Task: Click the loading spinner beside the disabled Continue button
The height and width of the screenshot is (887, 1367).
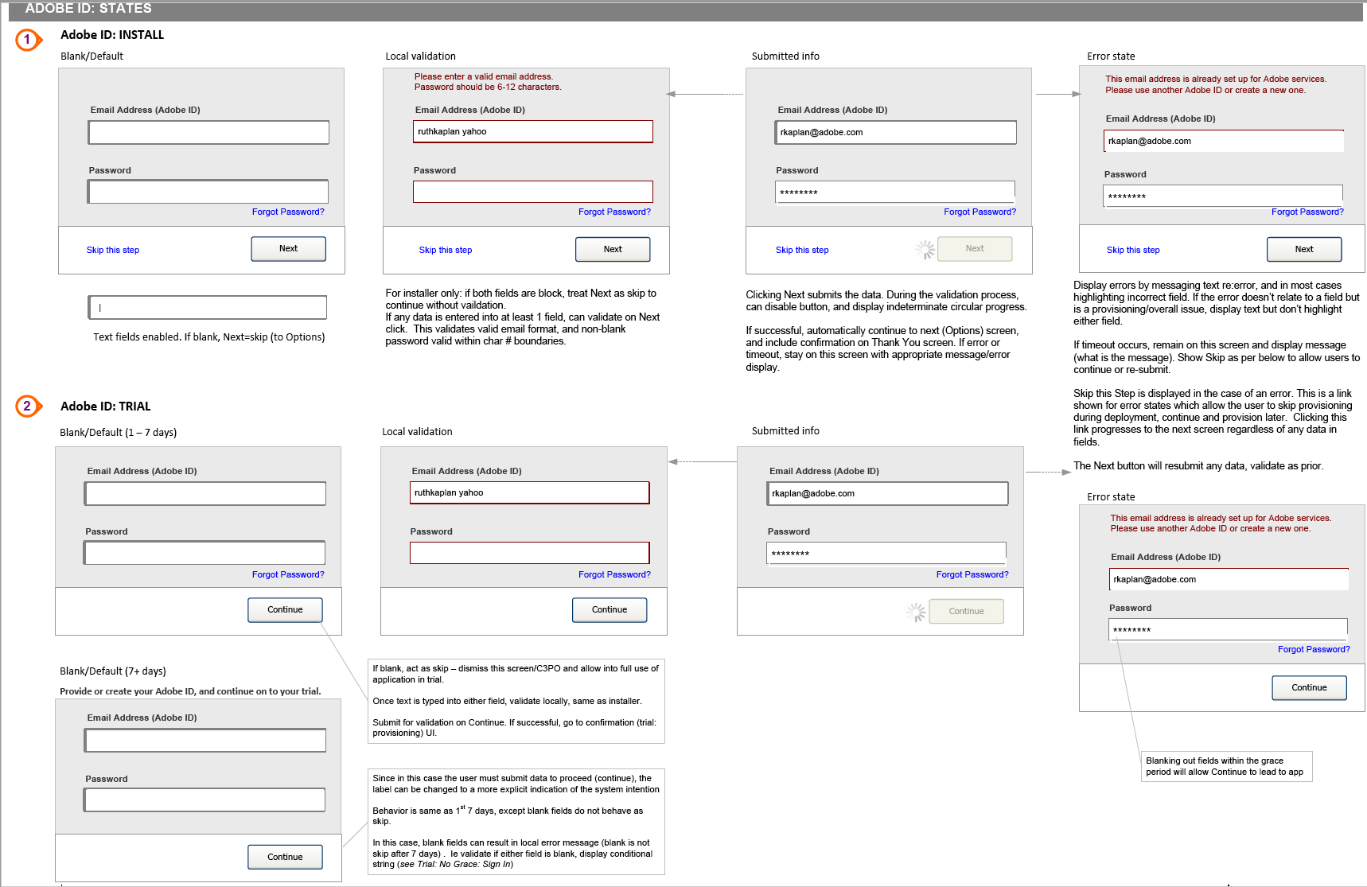Action: click(916, 611)
